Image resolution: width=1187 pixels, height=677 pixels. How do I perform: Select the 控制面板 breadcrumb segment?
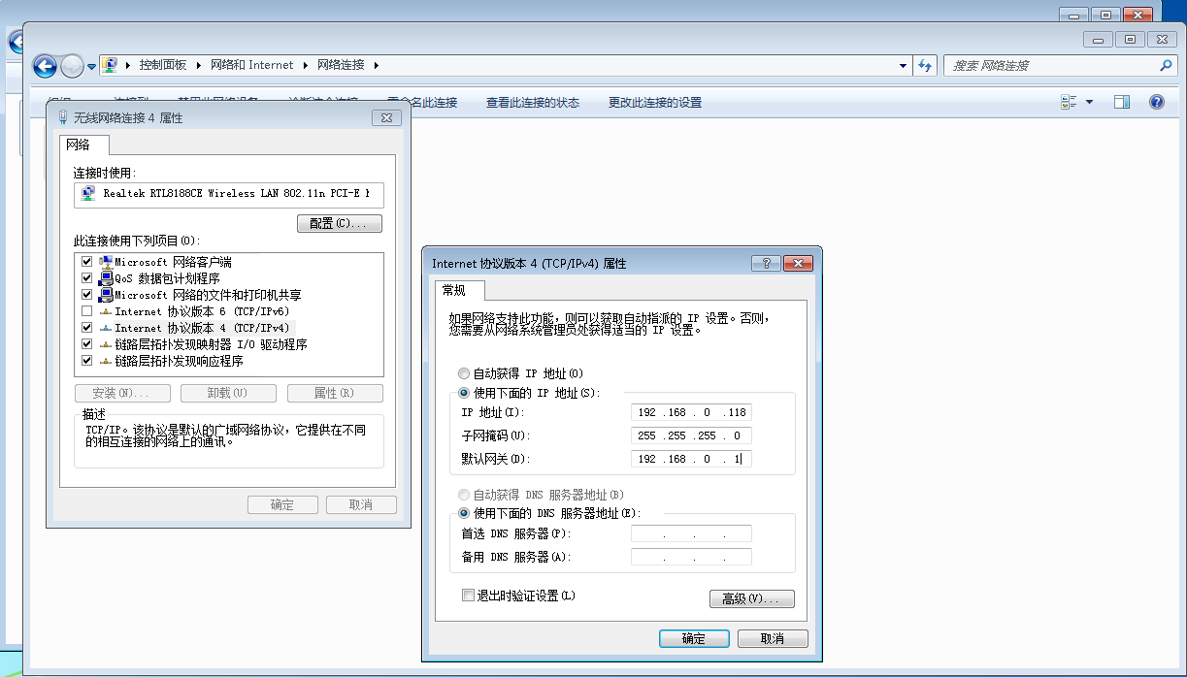coord(162,65)
